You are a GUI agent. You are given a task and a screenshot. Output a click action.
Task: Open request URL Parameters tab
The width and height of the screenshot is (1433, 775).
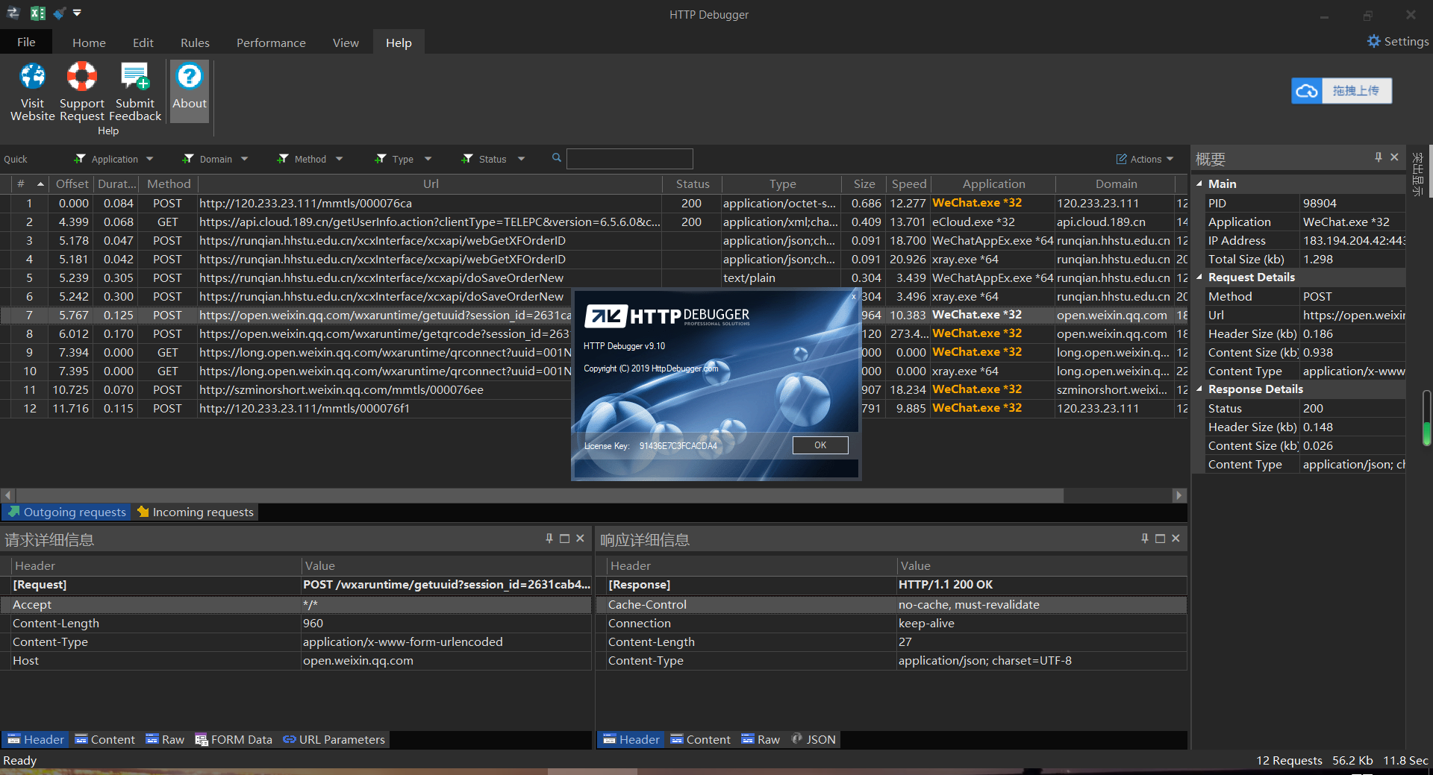click(334, 739)
